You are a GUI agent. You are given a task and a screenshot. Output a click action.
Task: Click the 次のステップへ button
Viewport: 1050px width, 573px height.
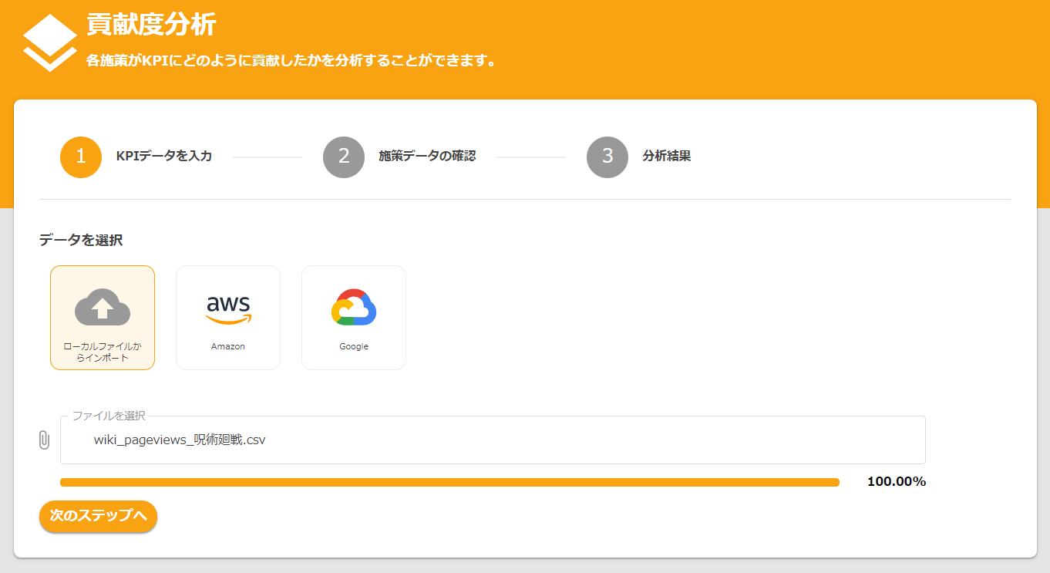(98, 516)
